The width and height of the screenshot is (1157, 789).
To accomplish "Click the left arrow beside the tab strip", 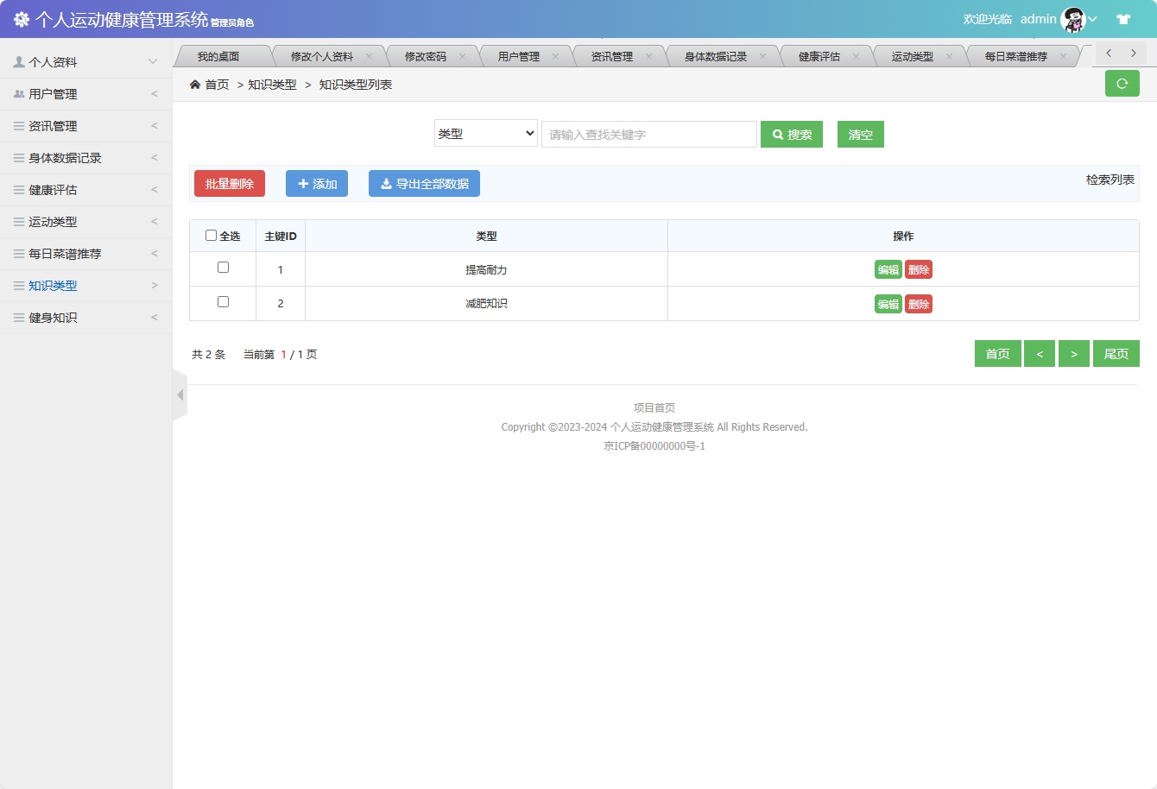I will 1108,53.
